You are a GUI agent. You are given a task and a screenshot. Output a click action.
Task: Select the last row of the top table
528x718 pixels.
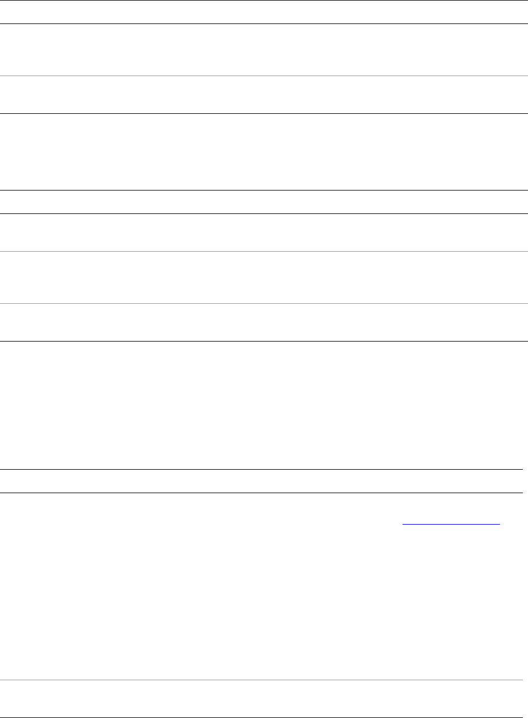click(263, 95)
